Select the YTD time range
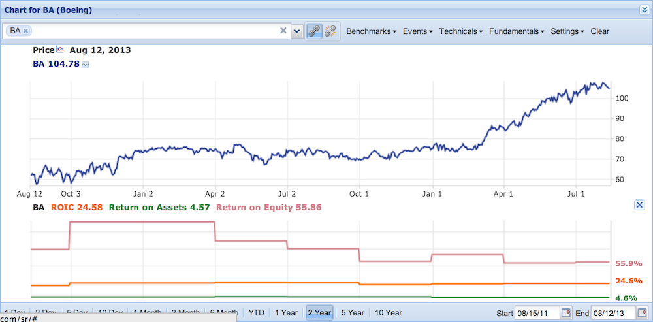This screenshot has height=322, width=653. coord(257,312)
